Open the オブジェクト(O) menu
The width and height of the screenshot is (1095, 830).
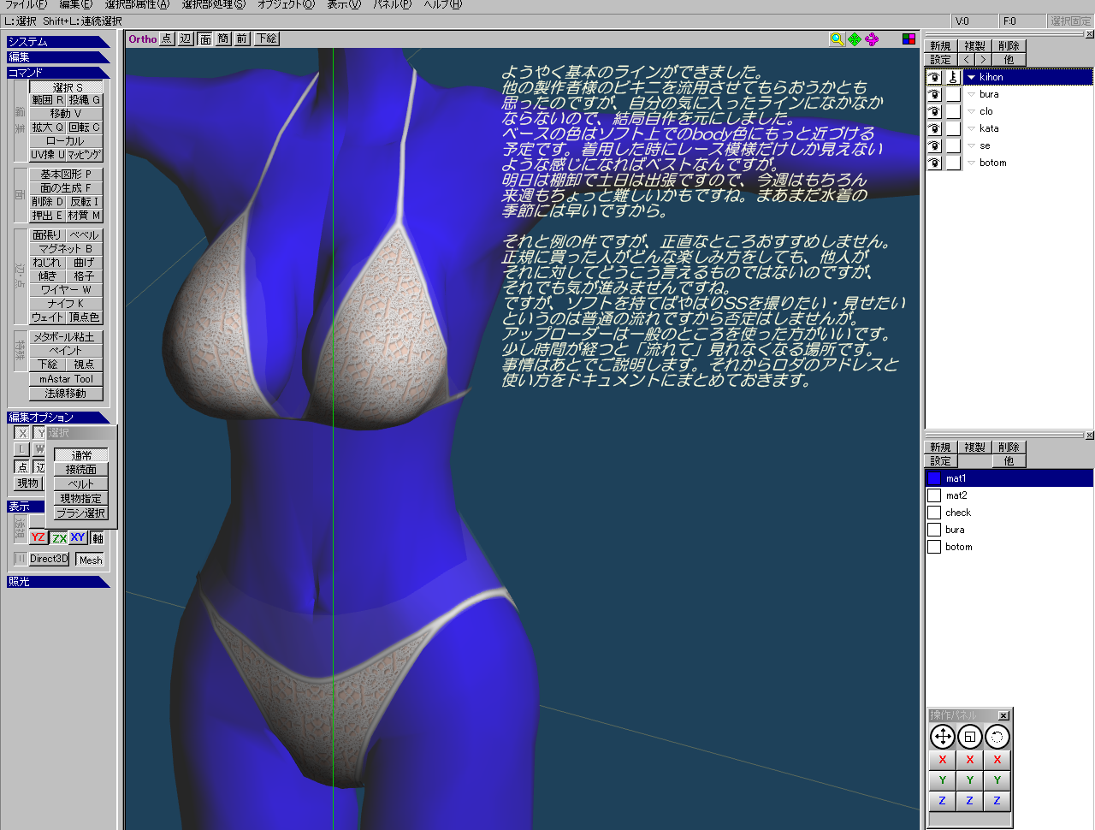[x=286, y=5]
